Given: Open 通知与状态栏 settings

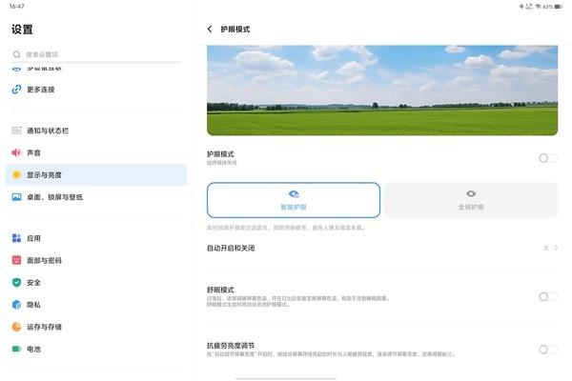Looking at the screenshot, I should tap(96, 130).
